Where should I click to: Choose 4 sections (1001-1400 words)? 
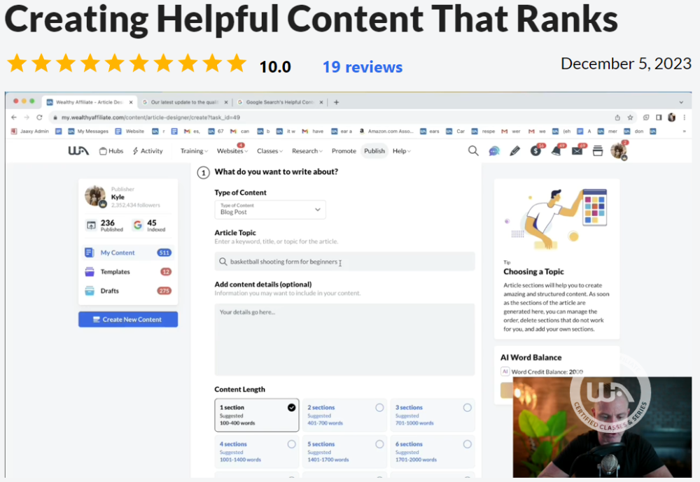click(257, 452)
